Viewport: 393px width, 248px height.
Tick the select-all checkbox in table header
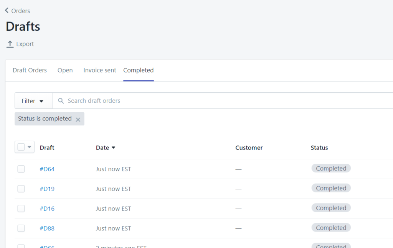(21, 147)
